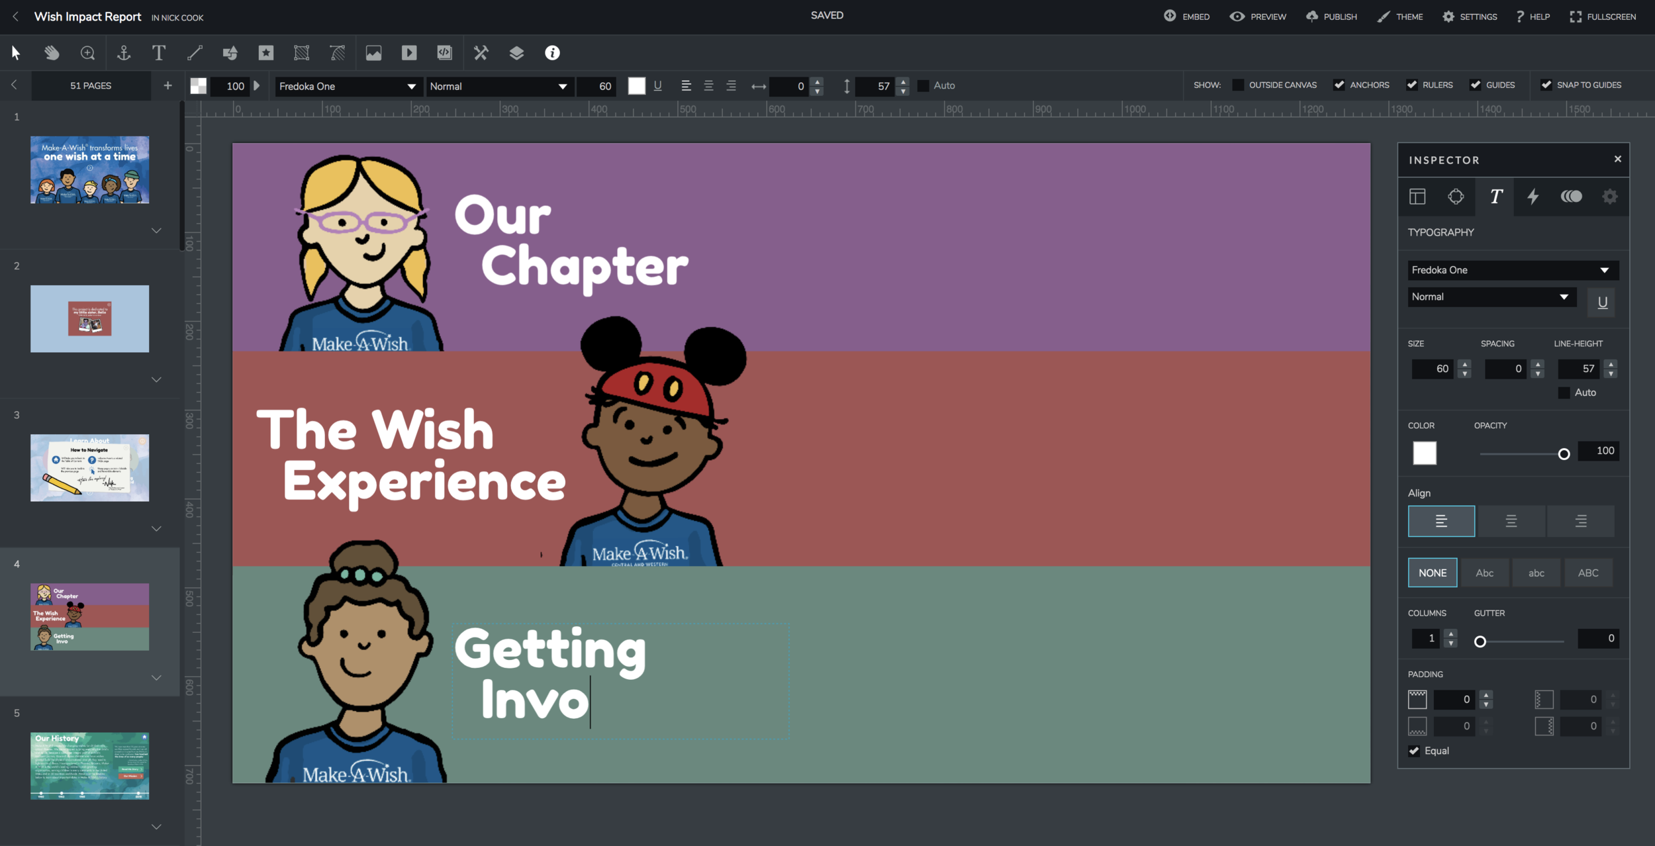Check Auto in Inspector line-height
This screenshot has height=846, width=1655.
click(1564, 393)
